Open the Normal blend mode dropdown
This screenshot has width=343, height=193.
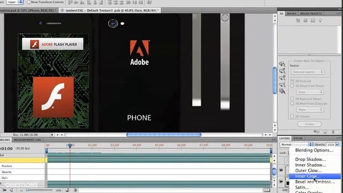(296, 145)
